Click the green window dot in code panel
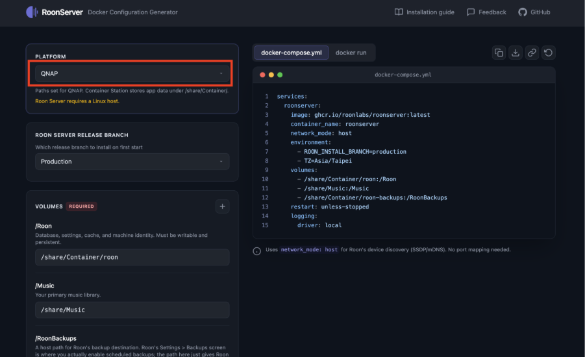Screen dimensions: 585x357 (x=280, y=75)
